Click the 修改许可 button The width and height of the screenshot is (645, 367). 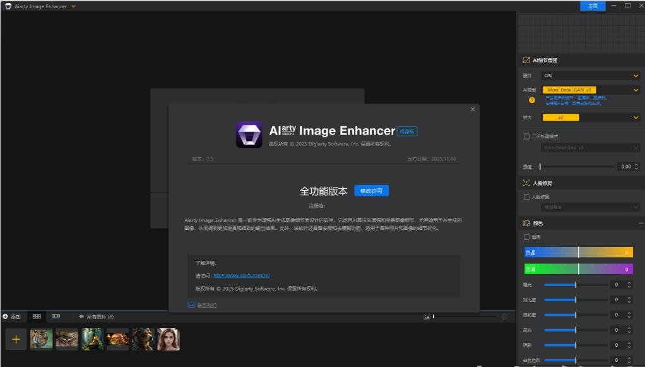pyautogui.click(x=371, y=191)
